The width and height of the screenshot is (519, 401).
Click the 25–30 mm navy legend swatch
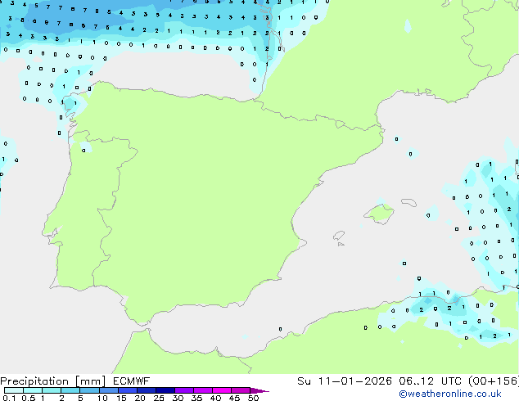point(165,390)
